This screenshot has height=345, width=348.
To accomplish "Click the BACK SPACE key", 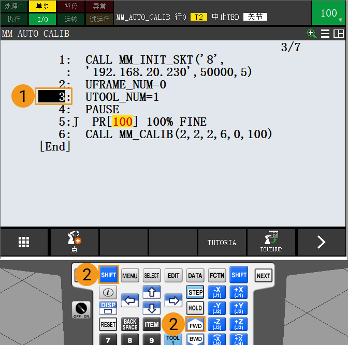I will 130,324.
